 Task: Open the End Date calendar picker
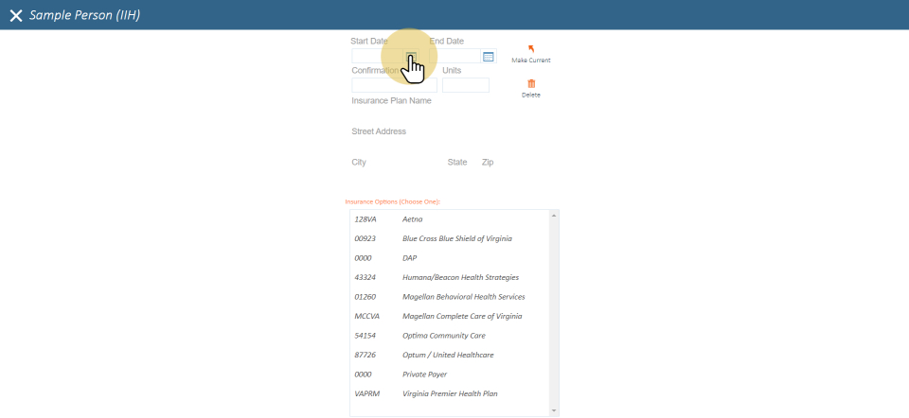pyautogui.click(x=489, y=57)
